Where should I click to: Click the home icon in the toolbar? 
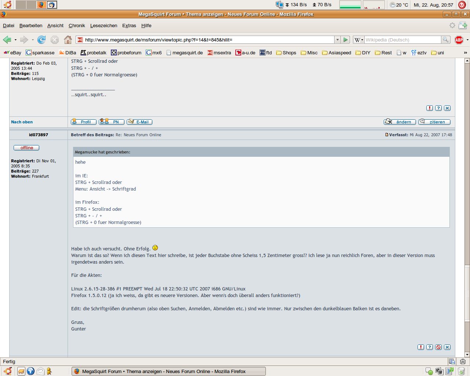pyautogui.click(x=68, y=40)
